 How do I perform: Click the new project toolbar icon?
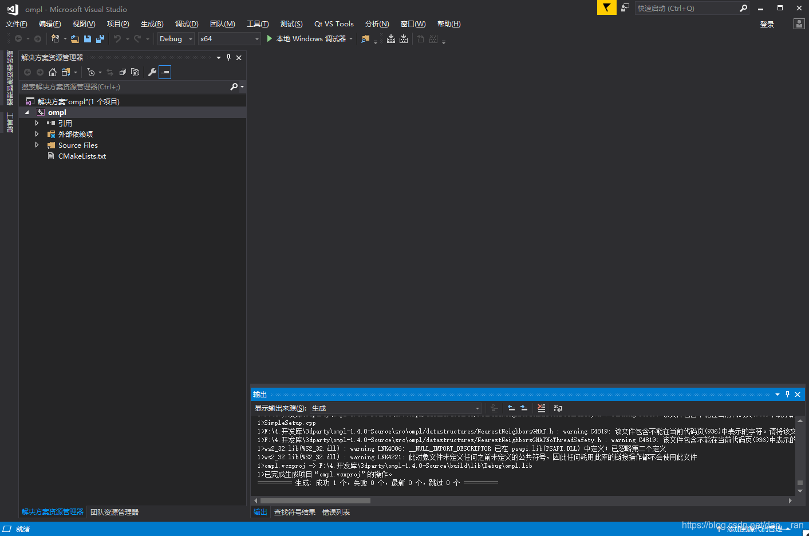(56, 38)
